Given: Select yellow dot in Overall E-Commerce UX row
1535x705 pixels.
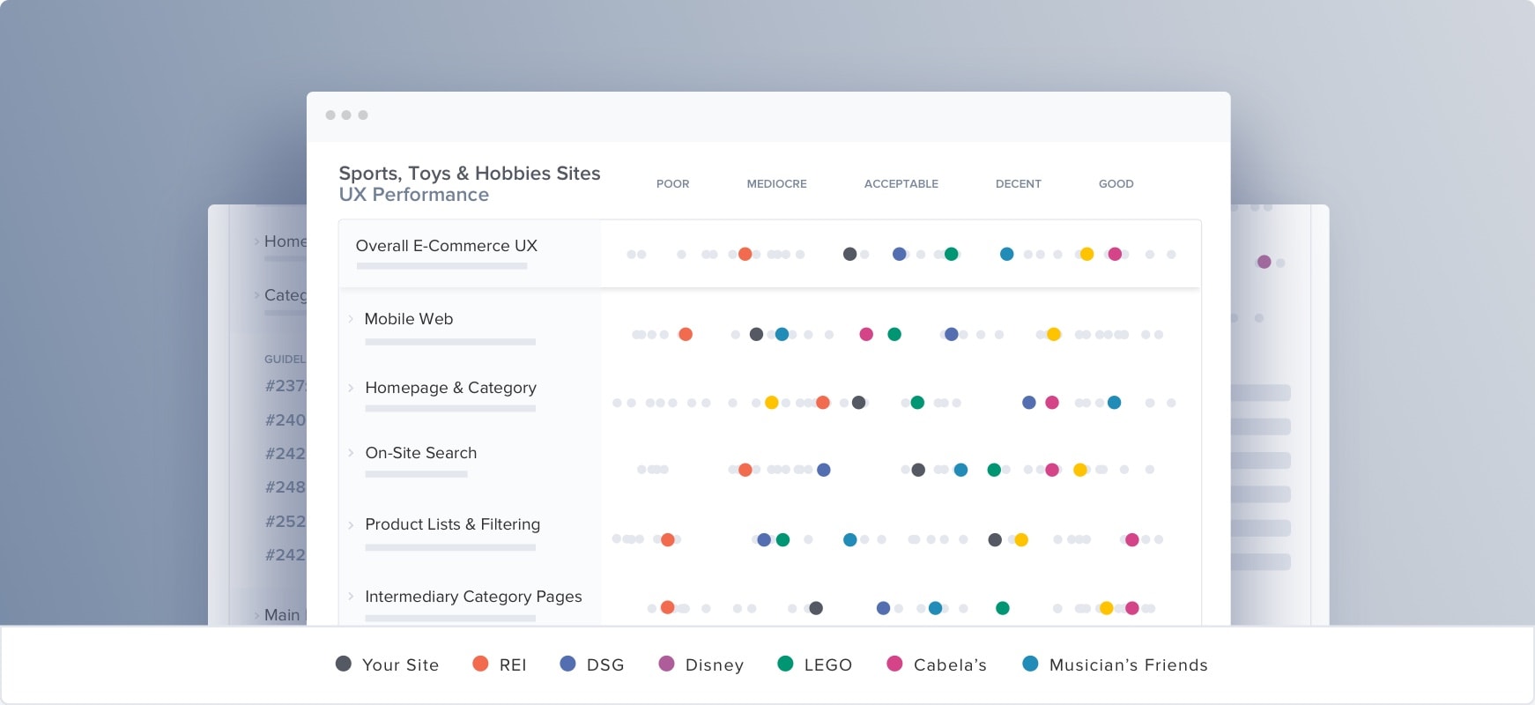Looking at the screenshot, I should click(x=1086, y=254).
